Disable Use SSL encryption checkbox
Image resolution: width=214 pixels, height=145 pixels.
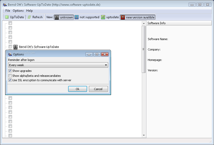10,80
